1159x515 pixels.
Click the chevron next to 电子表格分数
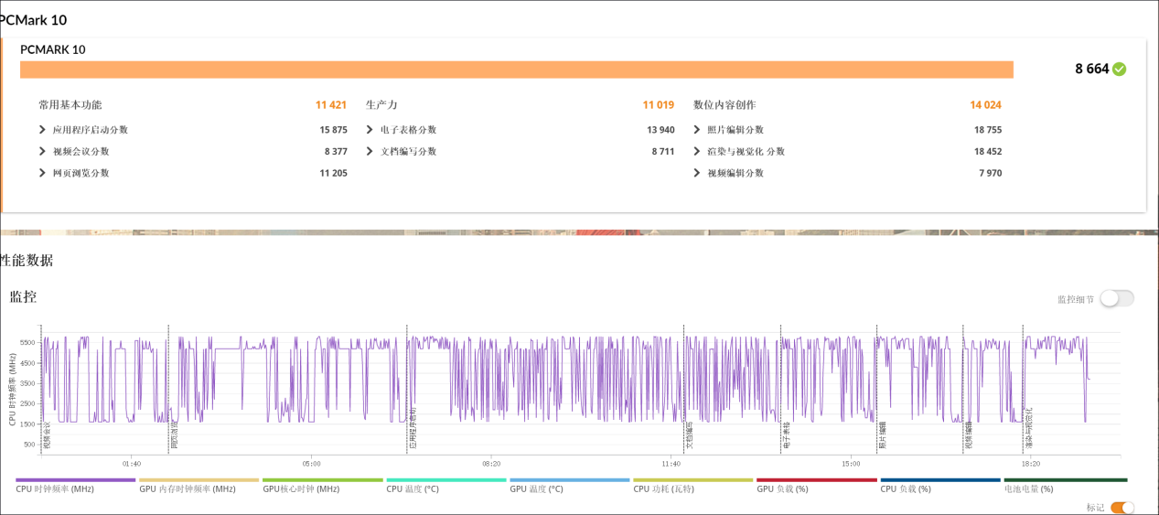click(370, 130)
